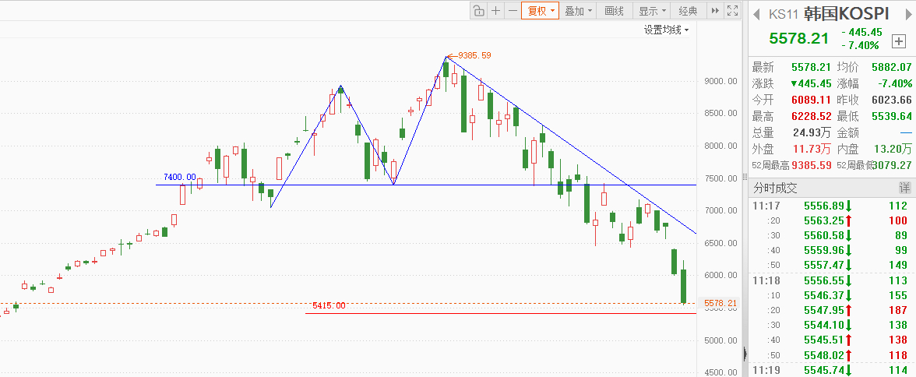The image size is (916, 377).
Task: Select the 11:19 tick row 5545.74
Action: tap(830, 370)
